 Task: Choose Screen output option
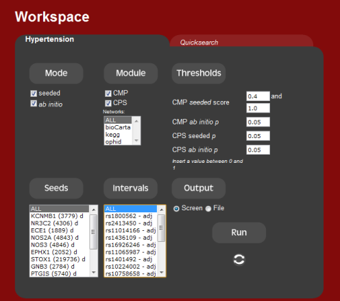pyautogui.click(x=176, y=209)
